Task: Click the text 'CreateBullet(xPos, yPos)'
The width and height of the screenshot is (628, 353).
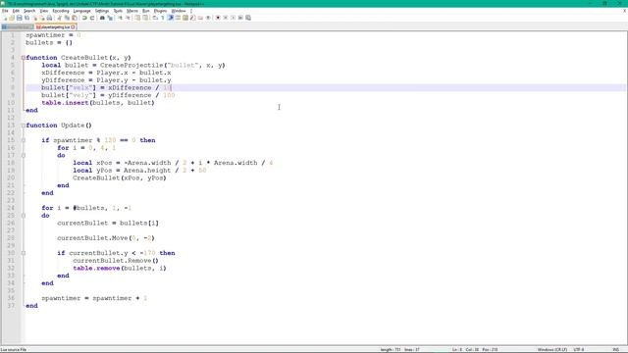Action: click(x=120, y=178)
